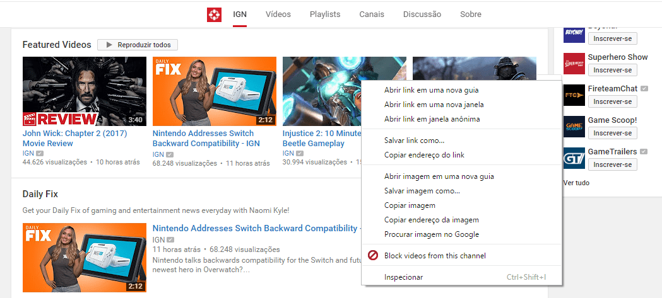This screenshot has width=662, height=298.
Task: Choose Abrir link em janela anônima
Action: coord(462,119)
